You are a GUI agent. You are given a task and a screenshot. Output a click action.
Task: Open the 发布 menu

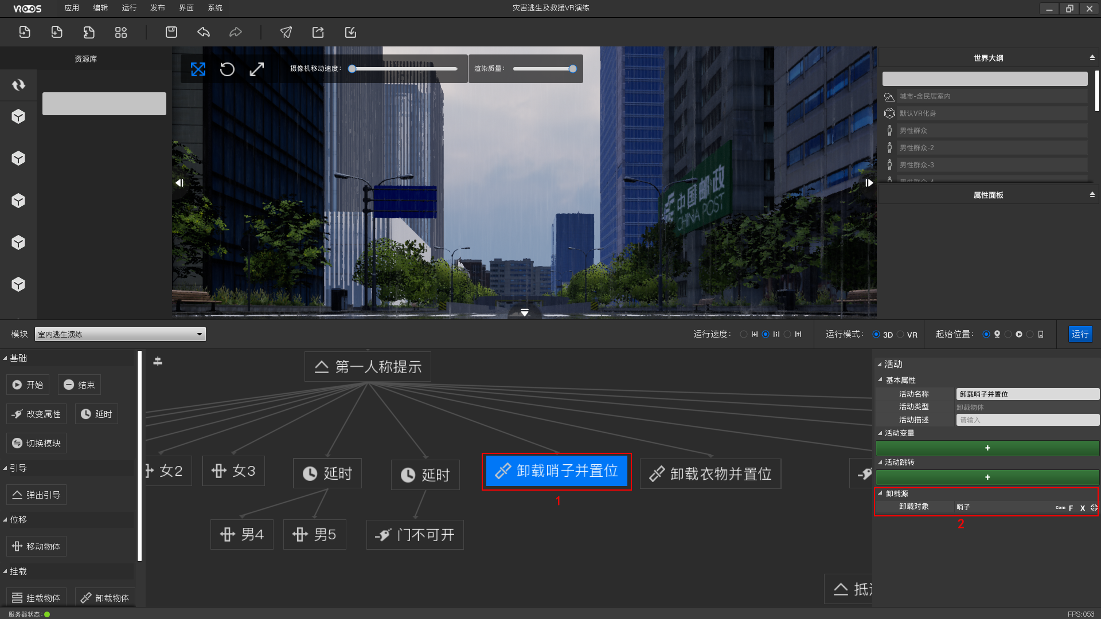pos(158,8)
